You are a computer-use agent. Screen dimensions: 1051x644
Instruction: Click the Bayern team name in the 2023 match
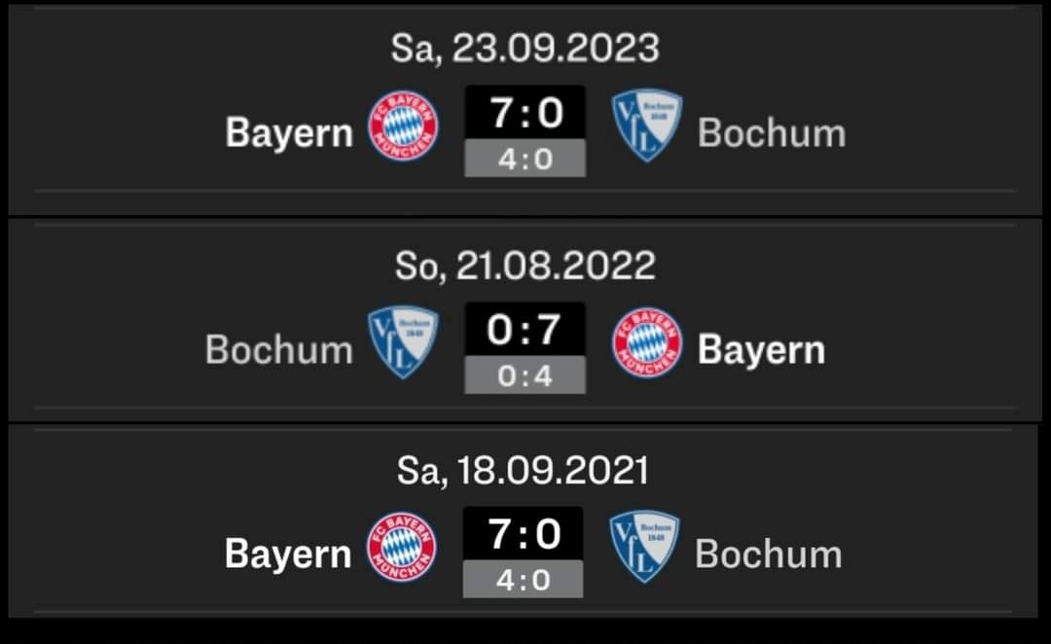tap(289, 132)
